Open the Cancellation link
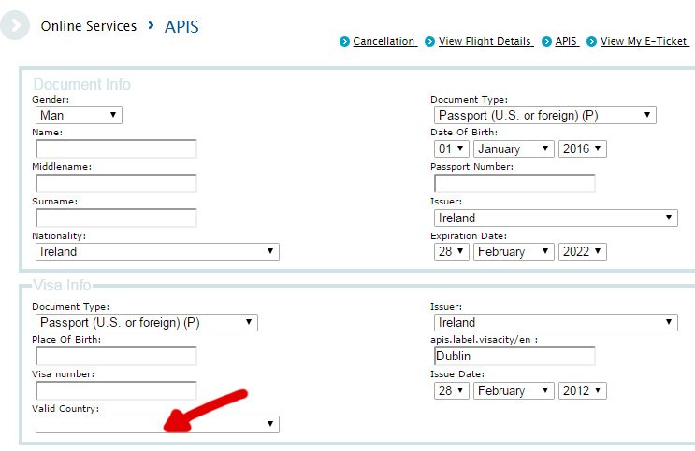This screenshot has height=451, width=695. [x=384, y=41]
